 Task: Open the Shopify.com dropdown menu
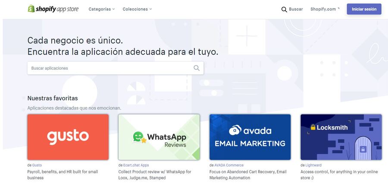pos(325,9)
